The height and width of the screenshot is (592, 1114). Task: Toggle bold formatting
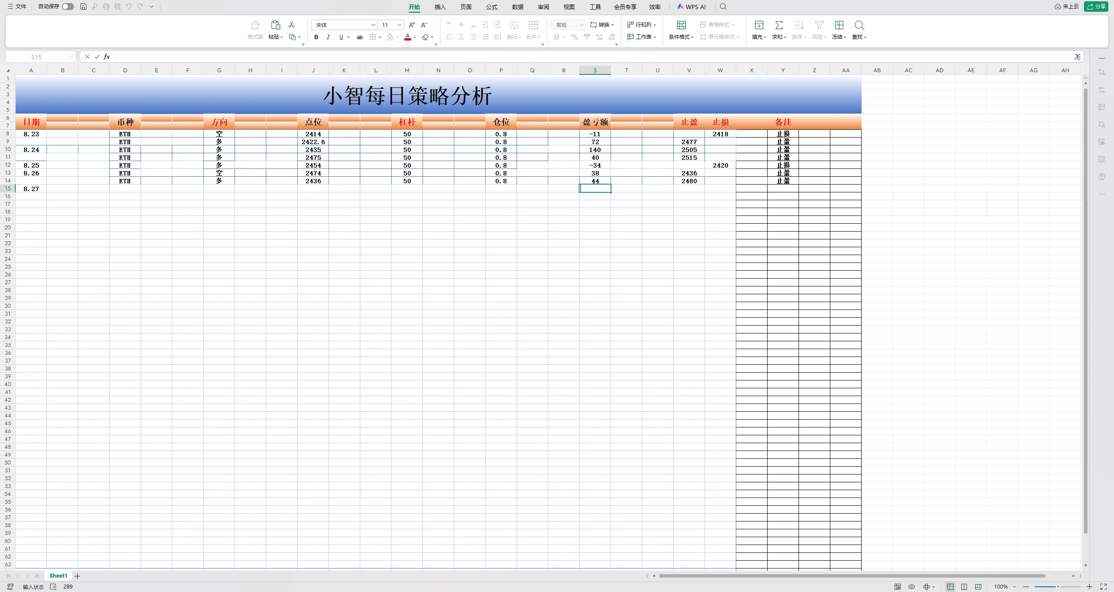point(316,37)
